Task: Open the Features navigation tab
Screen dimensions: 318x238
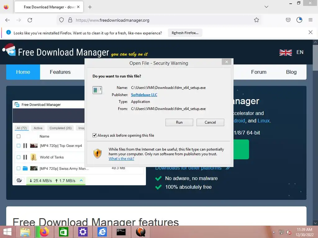Action: click(x=60, y=72)
